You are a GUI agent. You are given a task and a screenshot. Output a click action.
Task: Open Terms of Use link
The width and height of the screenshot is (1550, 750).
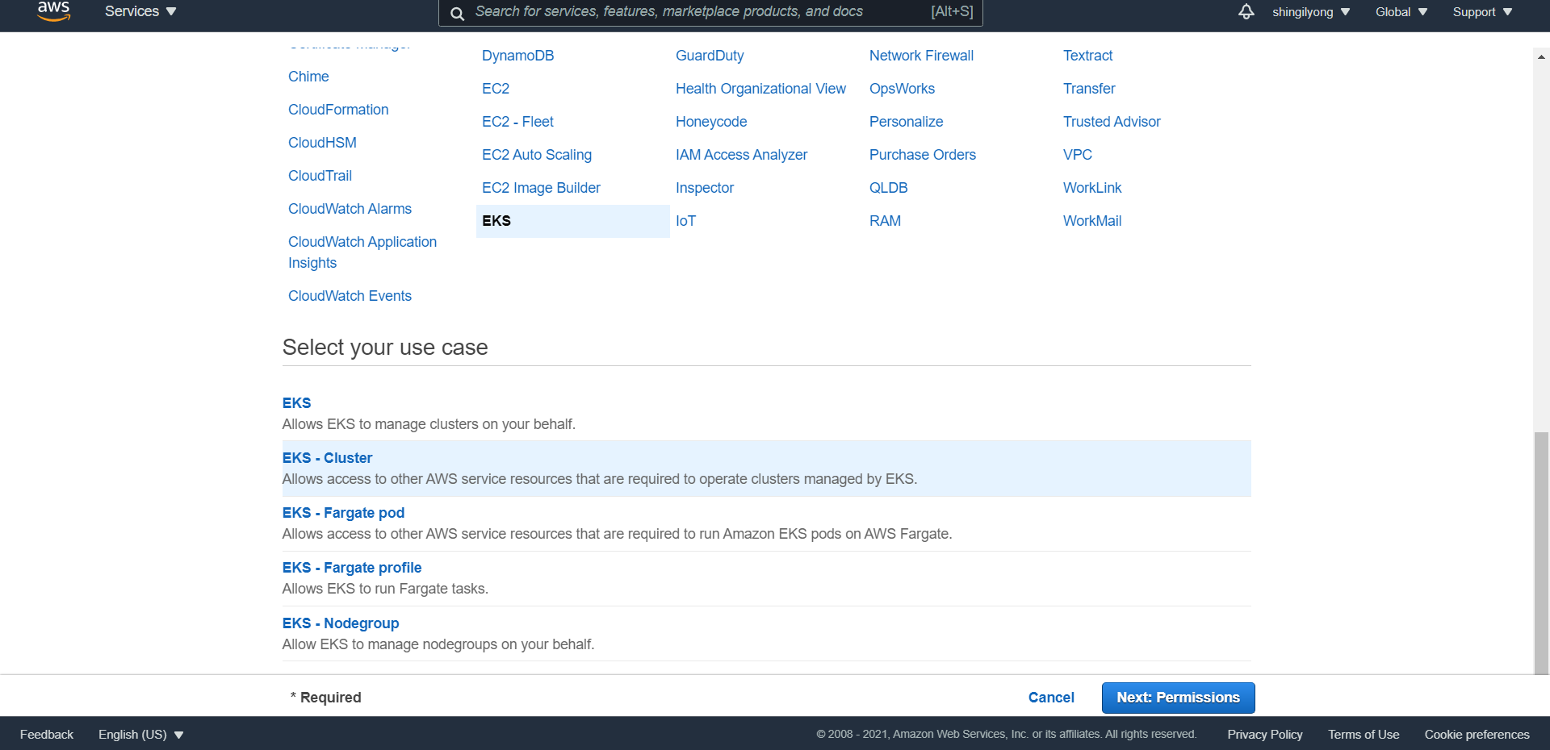click(1364, 735)
